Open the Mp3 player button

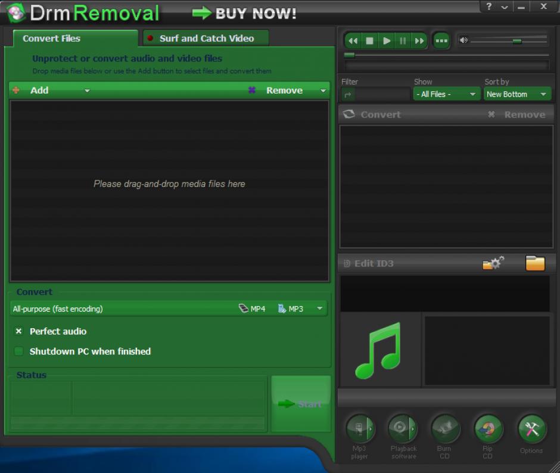[360, 428]
